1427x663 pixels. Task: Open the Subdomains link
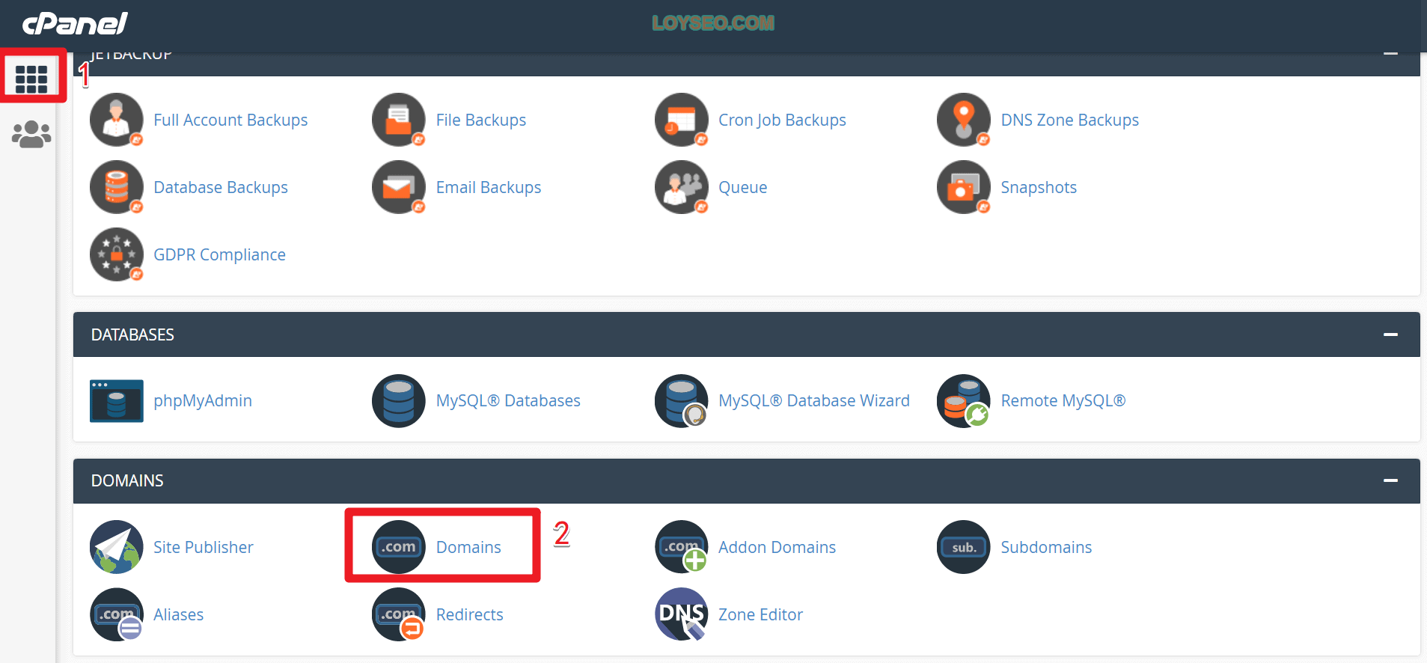tap(1046, 547)
